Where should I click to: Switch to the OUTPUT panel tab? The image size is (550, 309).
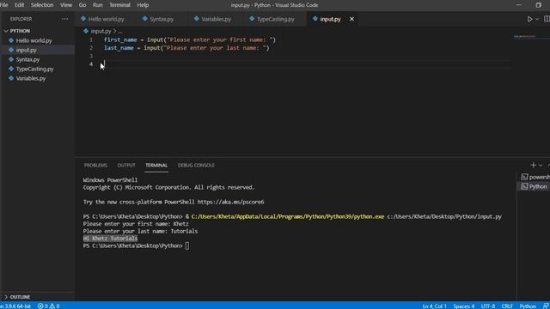(x=126, y=166)
